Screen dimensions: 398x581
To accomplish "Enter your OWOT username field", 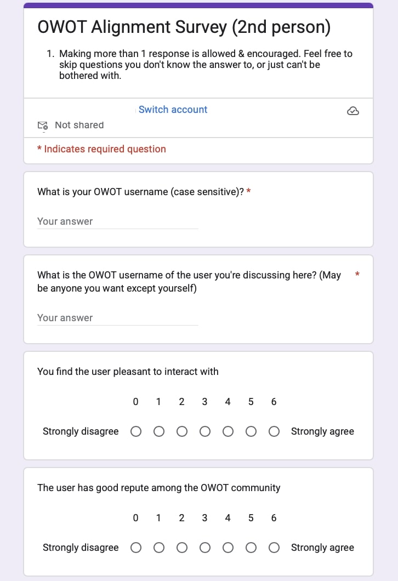I will pyautogui.click(x=117, y=222).
